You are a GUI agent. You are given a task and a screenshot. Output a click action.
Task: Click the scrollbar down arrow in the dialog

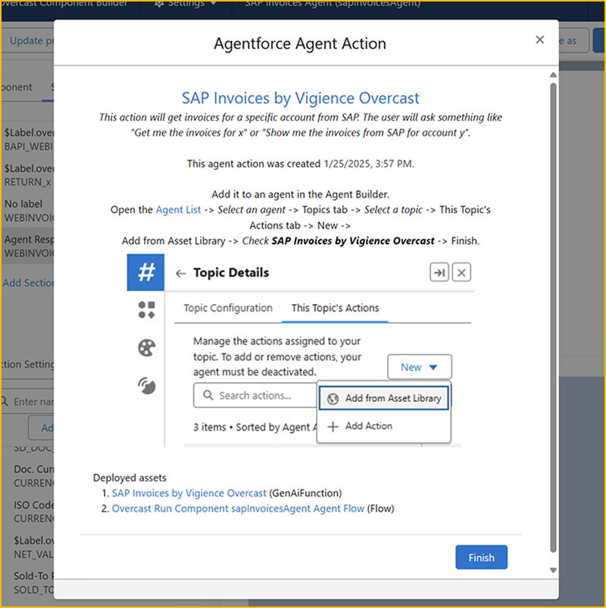tap(553, 570)
